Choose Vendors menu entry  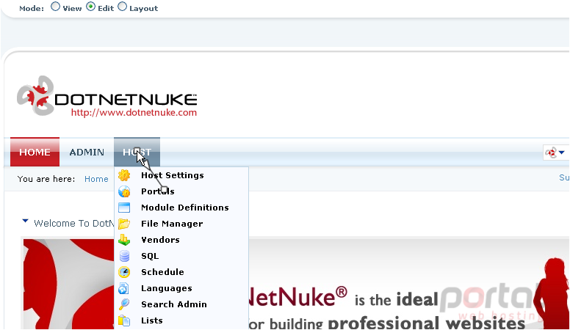(x=181, y=240)
